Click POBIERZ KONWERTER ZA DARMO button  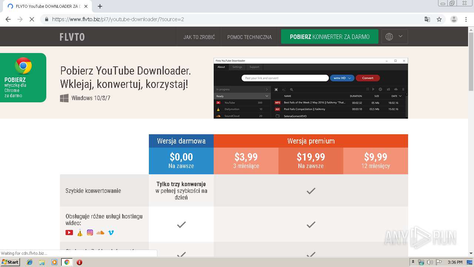pos(330,37)
